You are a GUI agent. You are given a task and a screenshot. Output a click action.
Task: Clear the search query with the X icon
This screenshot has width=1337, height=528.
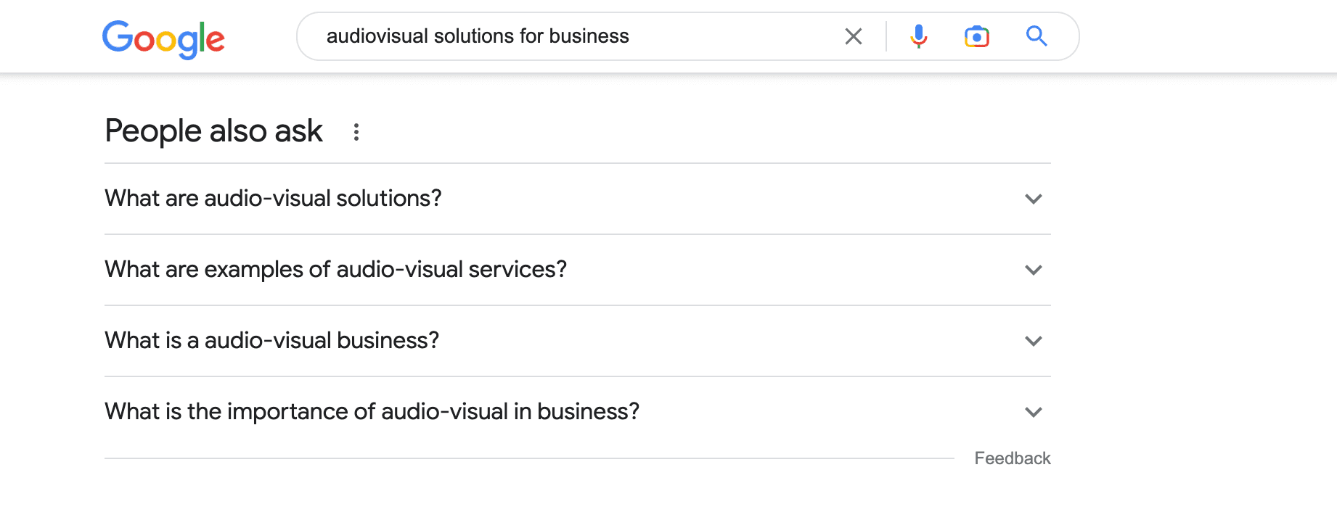point(854,36)
